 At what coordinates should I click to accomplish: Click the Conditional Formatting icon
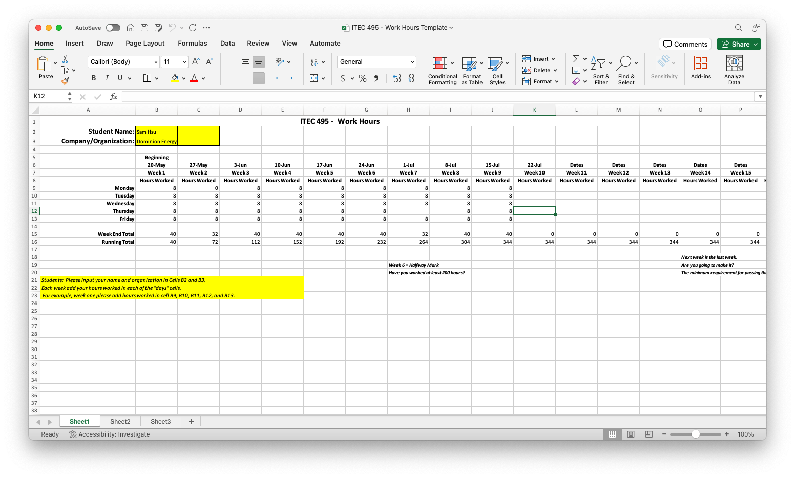point(440,63)
